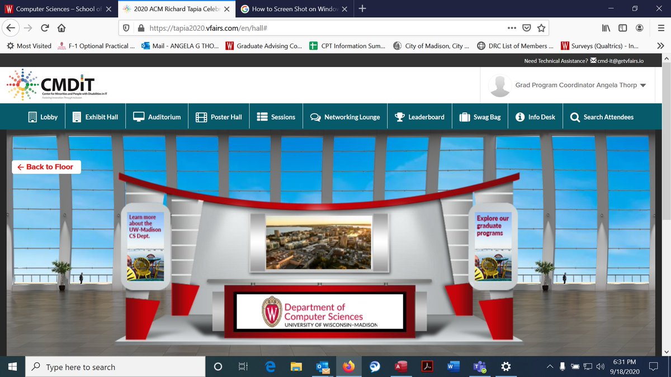This screenshot has height=377, width=671.
Task: Open F-1 Optional Practical bookmark
Action: pyautogui.click(x=96, y=46)
